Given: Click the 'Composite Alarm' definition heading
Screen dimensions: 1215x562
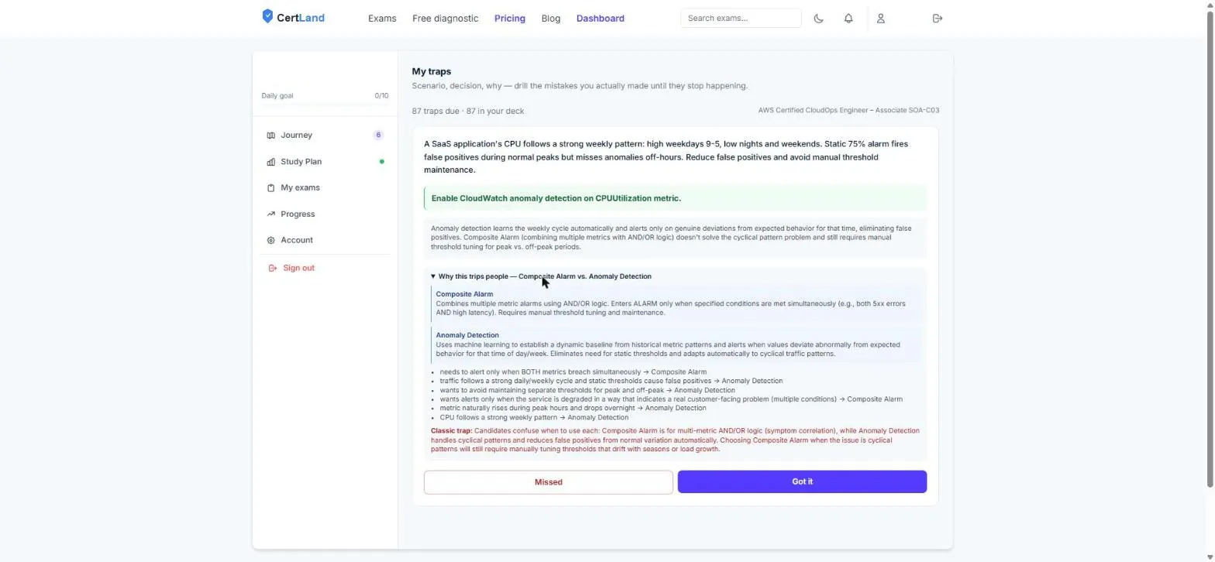Looking at the screenshot, I should [x=464, y=294].
